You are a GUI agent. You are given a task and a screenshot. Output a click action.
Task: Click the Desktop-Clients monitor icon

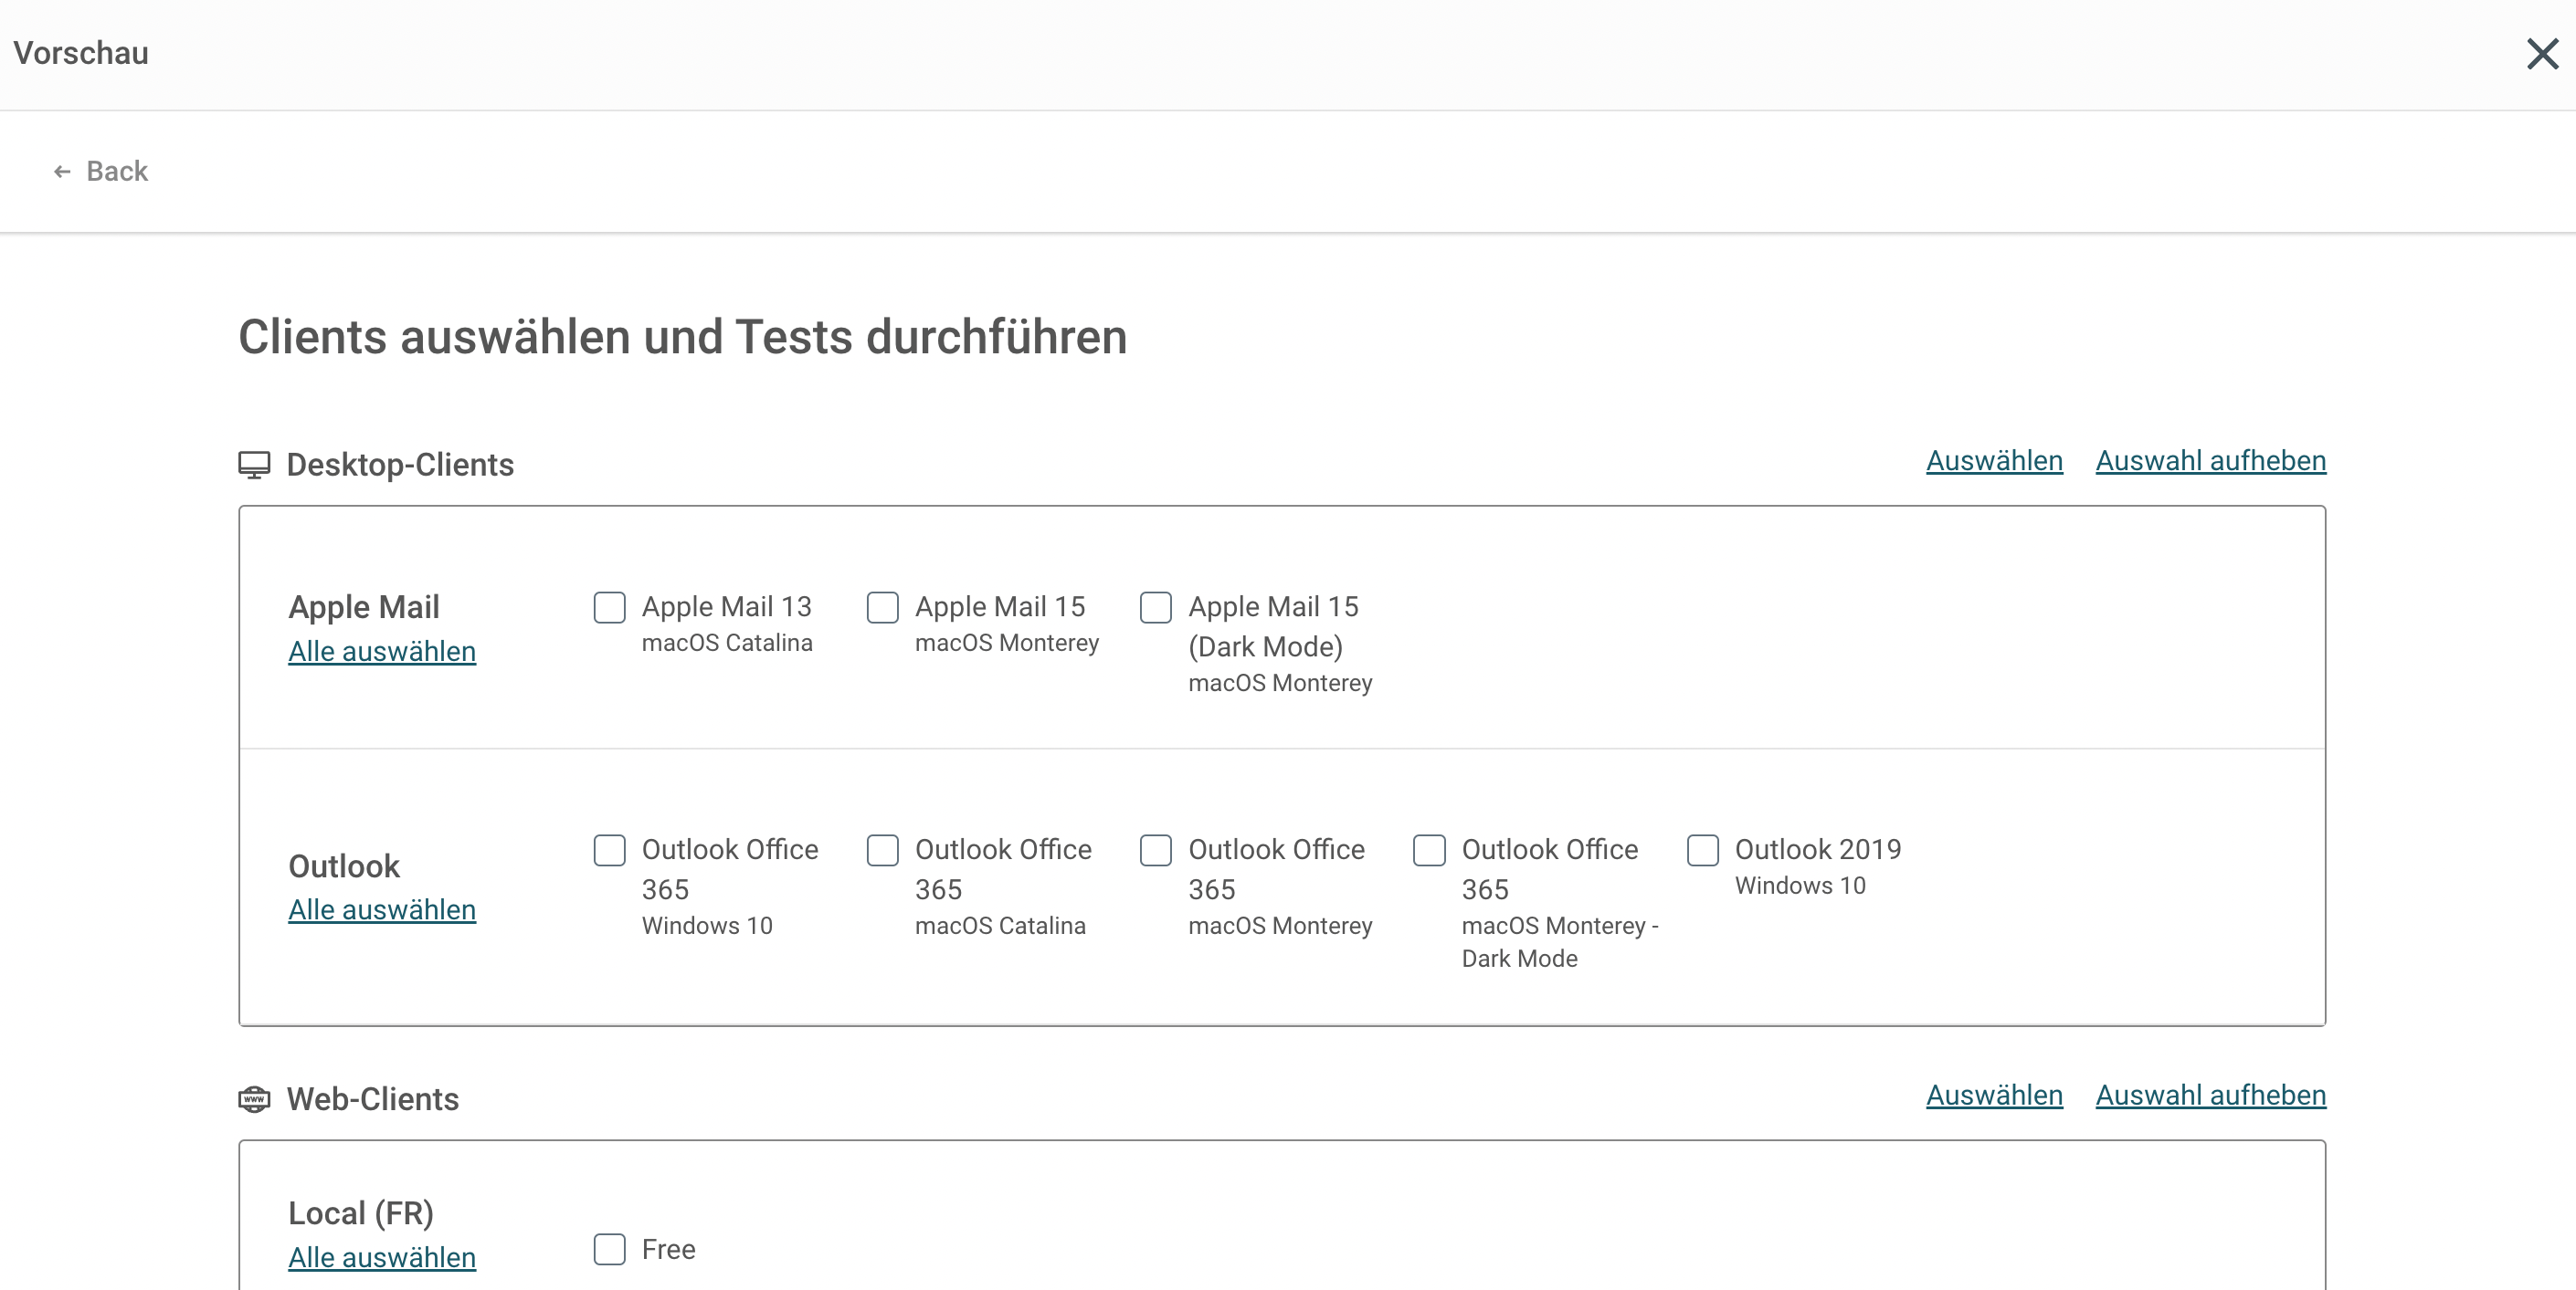254,465
